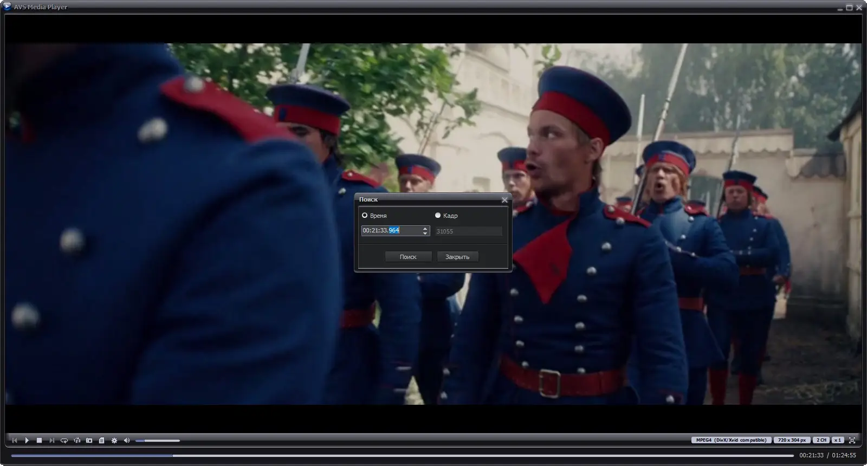The width and height of the screenshot is (867, 466).
Task: Click the frame number field 31055
Action: pyautogui.click(x=469, y=231)
